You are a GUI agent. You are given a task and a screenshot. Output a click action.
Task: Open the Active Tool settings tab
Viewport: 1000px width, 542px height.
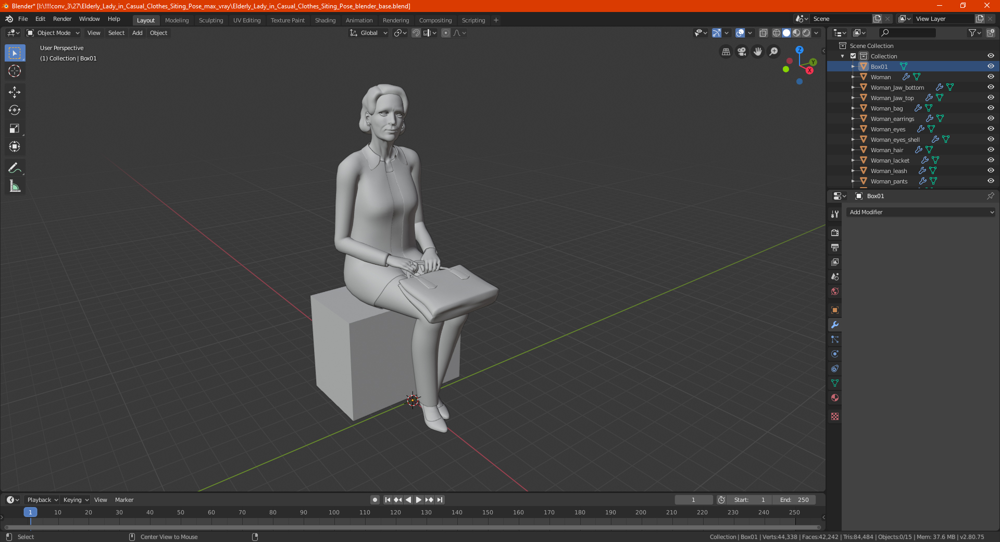click(x=835, y=214)
